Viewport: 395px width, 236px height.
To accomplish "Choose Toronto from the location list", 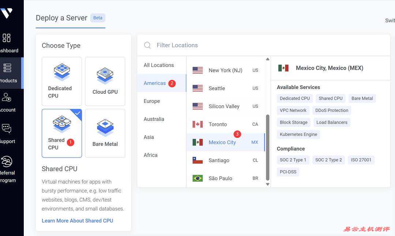I will click(x=218, y=124).
